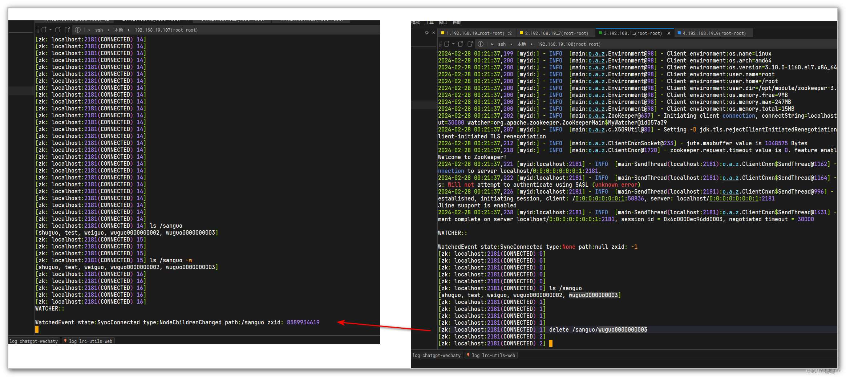This screenshot has height=377, width=846.
Task: Open the 窗口 menu
Action: click(443, 23)
